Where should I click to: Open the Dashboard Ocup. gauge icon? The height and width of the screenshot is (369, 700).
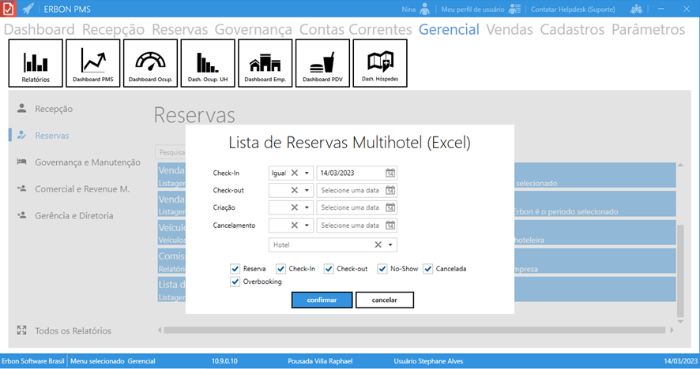(151, 63)
